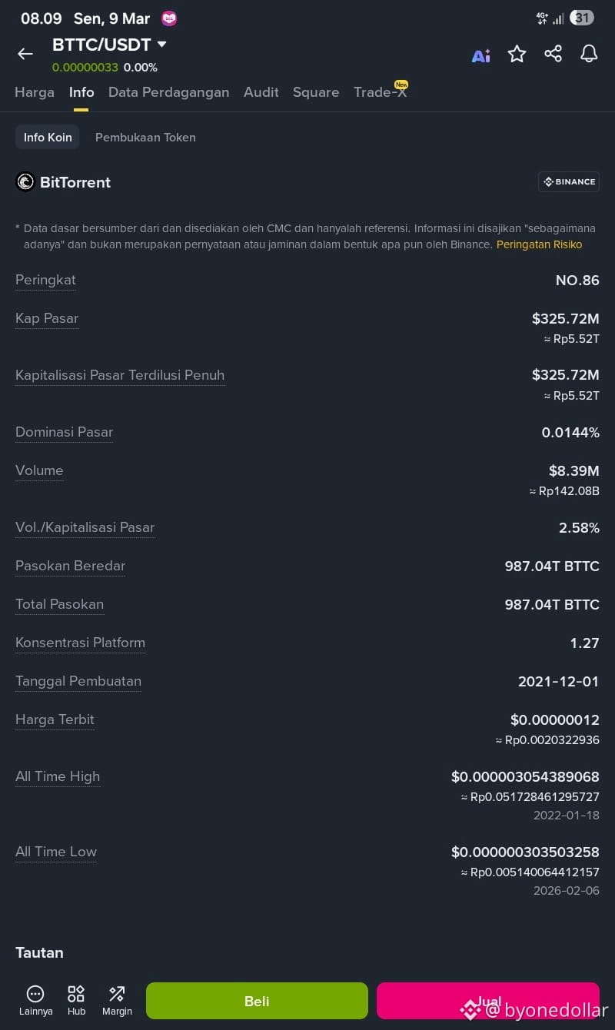Screen dimensions: 615x1030
Task: Open the Peringatan Risiko link
Action: [539, 244]
